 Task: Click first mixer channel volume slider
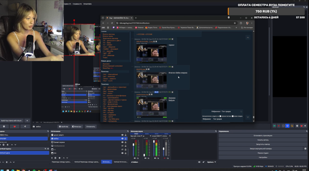(134, 145)
